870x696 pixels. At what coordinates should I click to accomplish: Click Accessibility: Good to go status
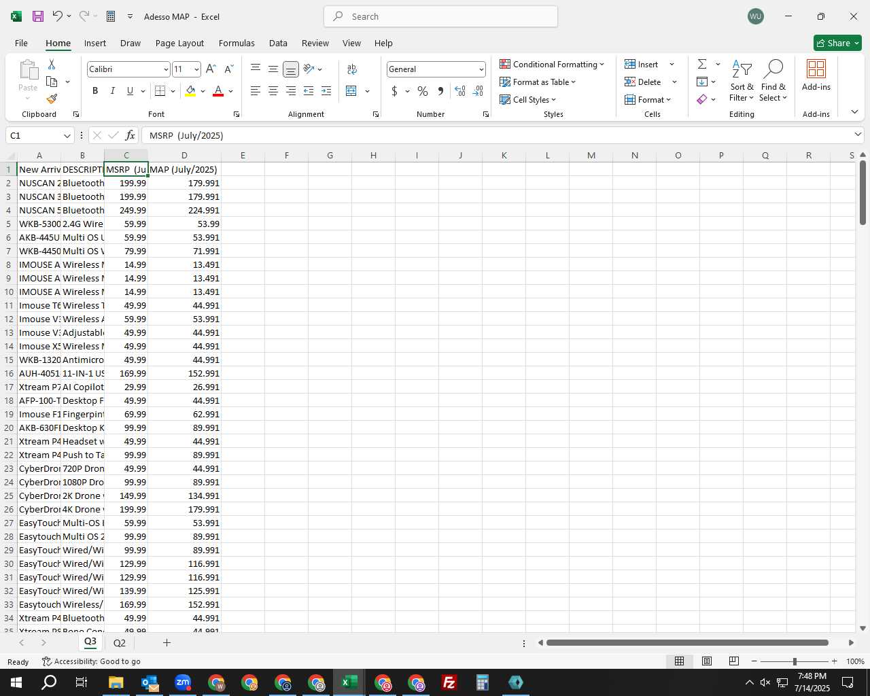pyautogui.click(x=91, y=661)
